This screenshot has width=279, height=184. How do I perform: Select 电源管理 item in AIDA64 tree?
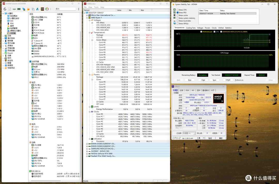click(12, 28)
